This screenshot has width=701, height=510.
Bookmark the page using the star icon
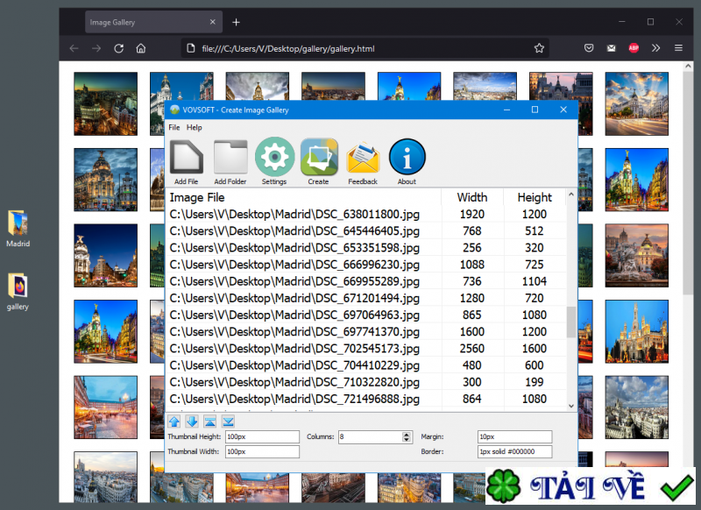coord(539,48)
